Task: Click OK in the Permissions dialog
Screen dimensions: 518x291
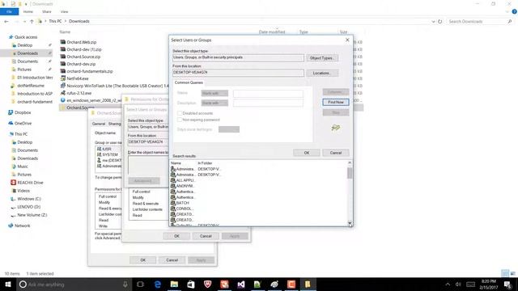Action: point(176,236)
